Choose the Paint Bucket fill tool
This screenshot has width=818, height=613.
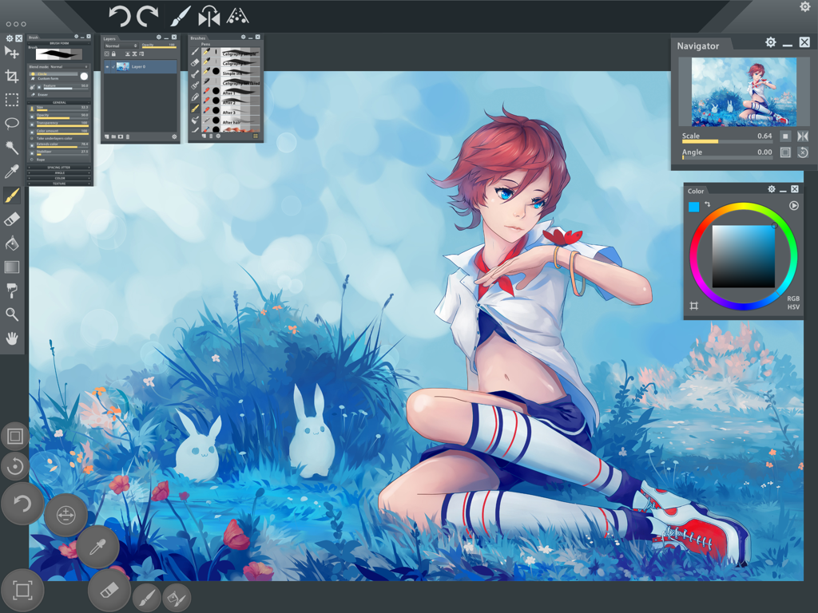[12, 243]
